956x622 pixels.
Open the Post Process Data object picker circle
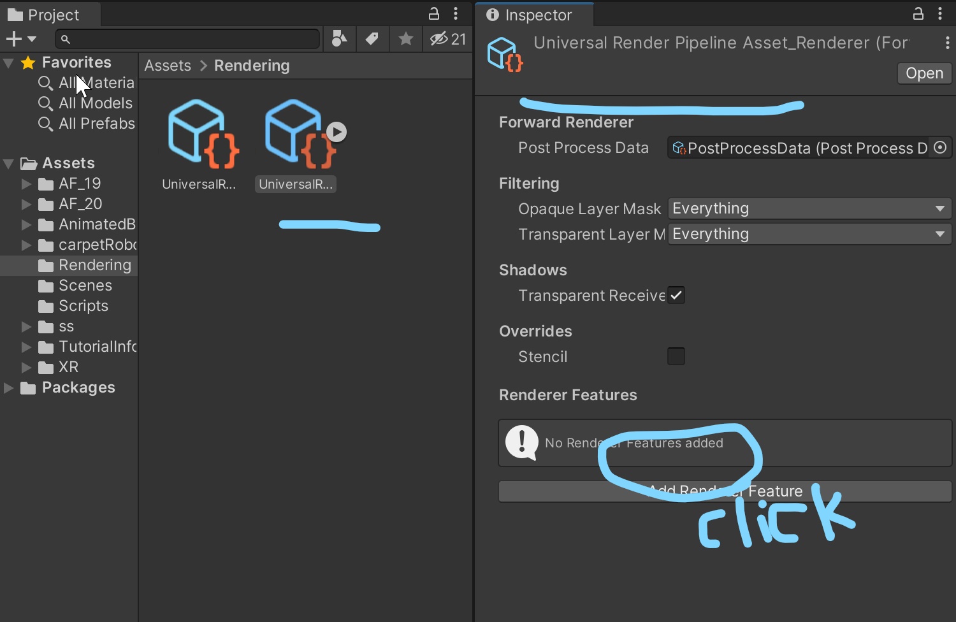coord(940,148)
